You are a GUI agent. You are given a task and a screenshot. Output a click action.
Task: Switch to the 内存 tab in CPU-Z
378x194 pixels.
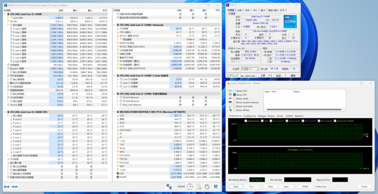coord(247,10)
